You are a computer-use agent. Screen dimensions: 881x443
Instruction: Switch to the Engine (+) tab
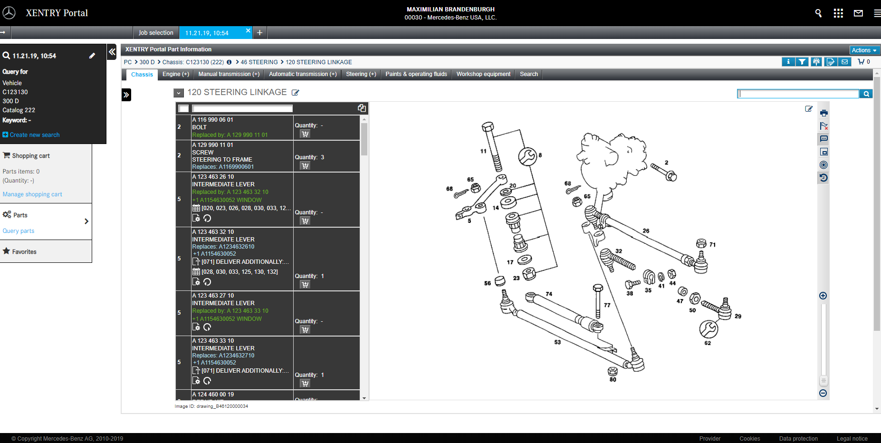click(175, 74)
